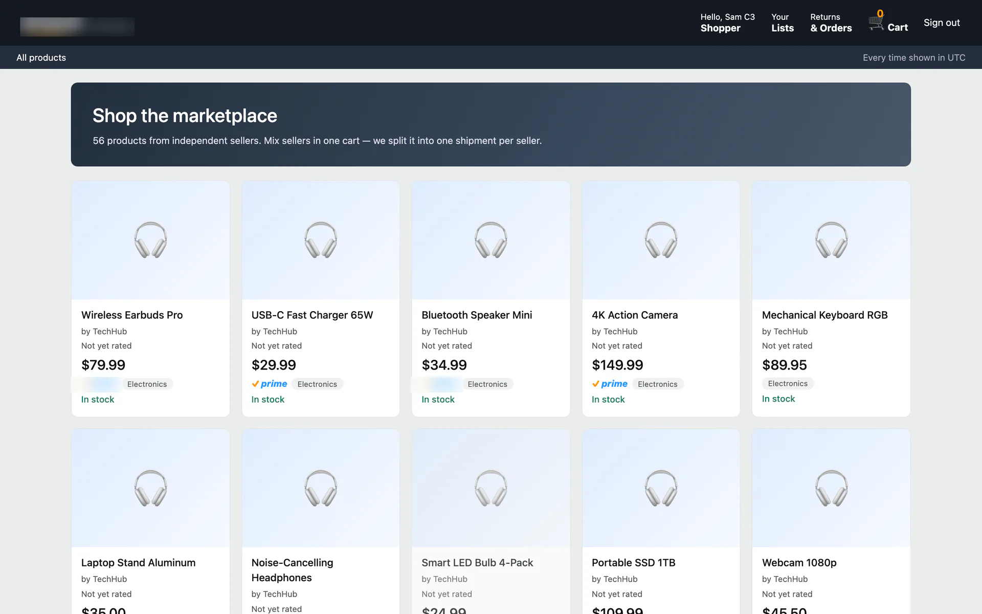Click 'In stock' under USB-C Fast Charger

click(x=267, y=400)
